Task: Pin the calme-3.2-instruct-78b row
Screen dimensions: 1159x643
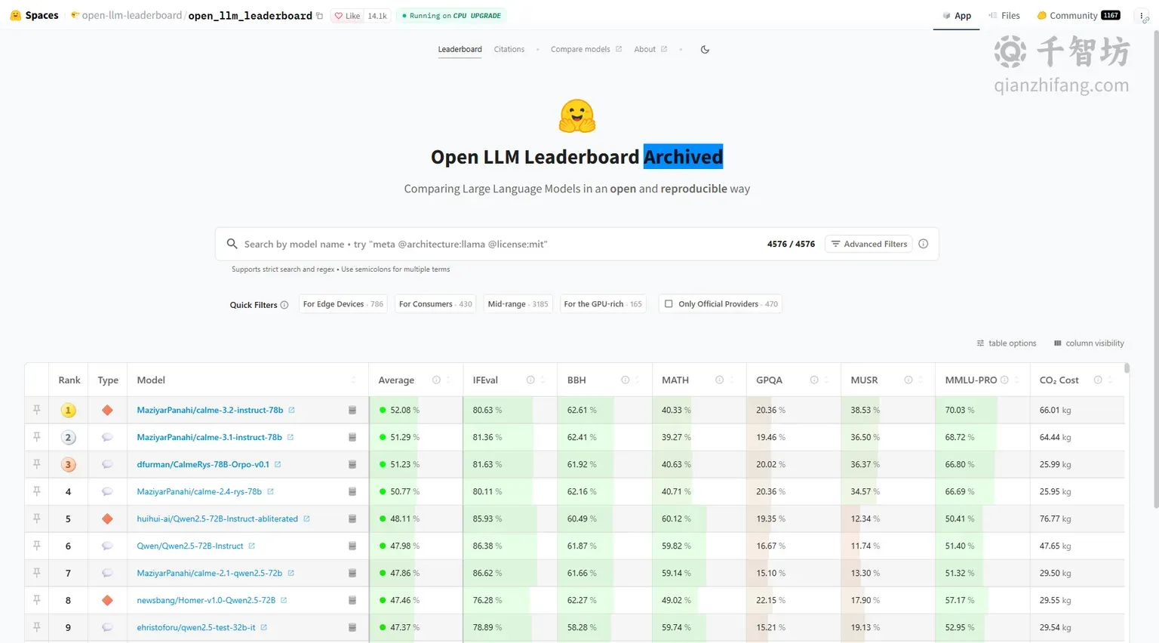Action: tap(36, 410)
